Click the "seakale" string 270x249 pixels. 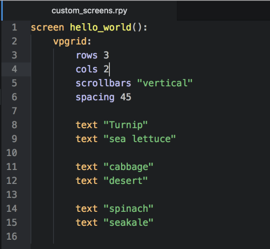[x=128, y=223]
